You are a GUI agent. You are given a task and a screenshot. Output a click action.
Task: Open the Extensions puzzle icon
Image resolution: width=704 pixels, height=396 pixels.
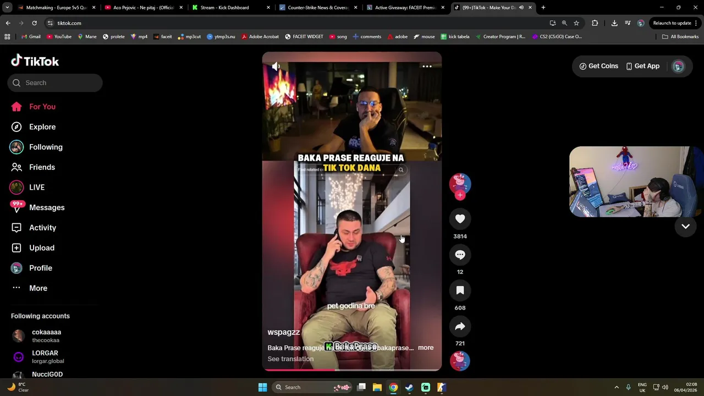595,23
